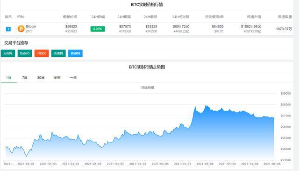Click the chart peak near $58000
The image size is (299, 171).
click(x=206, y=105)
